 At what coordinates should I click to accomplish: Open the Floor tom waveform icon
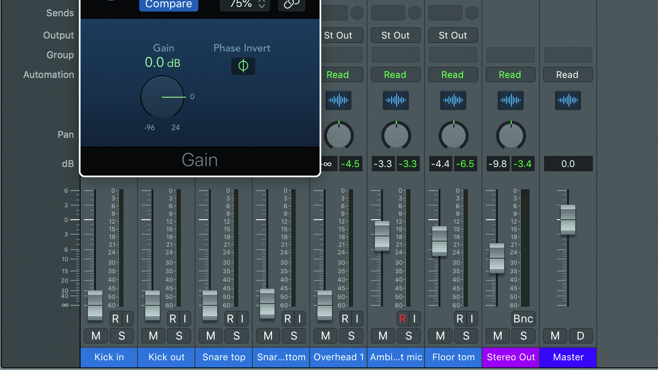pos(453,100)
